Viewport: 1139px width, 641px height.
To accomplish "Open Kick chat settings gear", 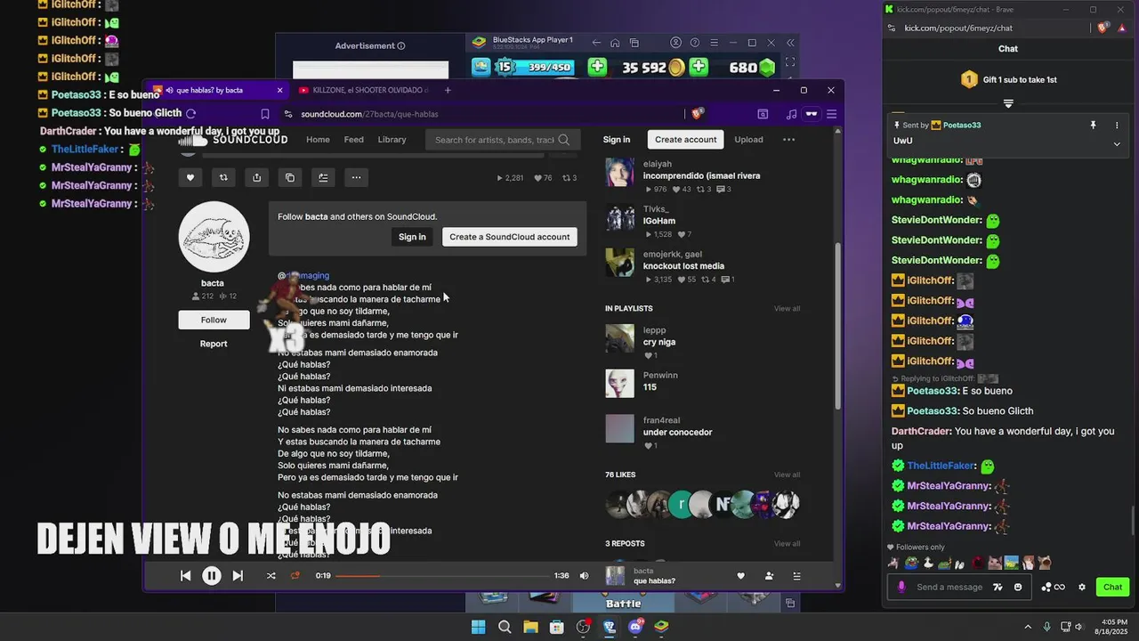I will (x=1082, y=587).
